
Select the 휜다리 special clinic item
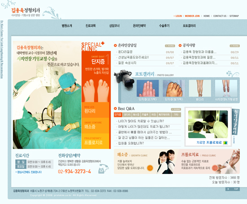tap(95, 110)
